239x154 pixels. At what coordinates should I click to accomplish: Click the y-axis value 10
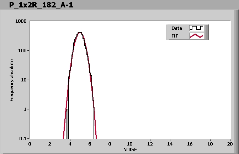23,80
